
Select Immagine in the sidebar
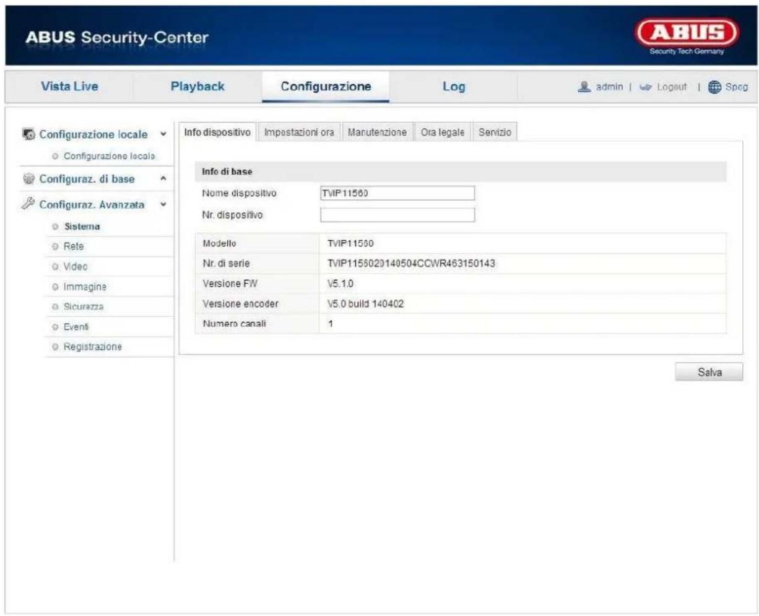tap(85, 287)
